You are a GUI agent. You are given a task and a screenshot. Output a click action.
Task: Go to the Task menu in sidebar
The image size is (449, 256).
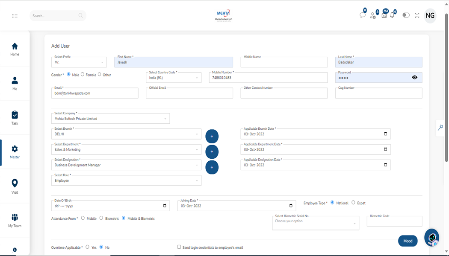pos(15,118)
